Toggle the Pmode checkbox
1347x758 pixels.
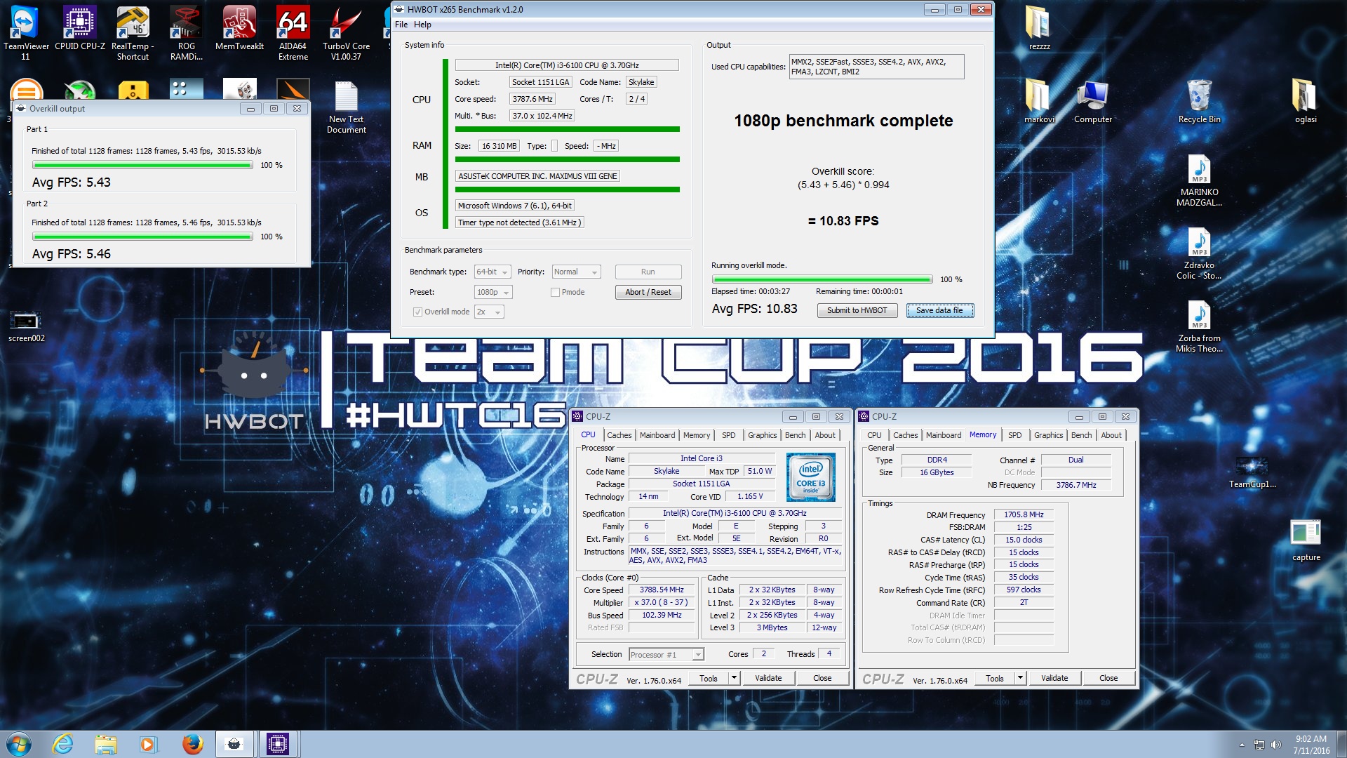click(556, 292)
